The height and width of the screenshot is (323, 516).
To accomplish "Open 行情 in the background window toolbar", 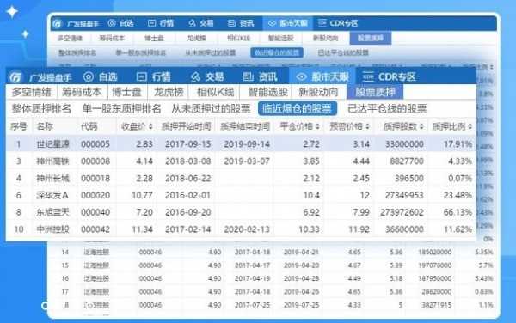I will pos(161,23).
